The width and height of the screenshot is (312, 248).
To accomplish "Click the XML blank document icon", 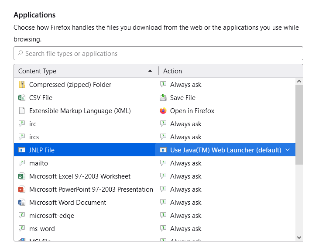I will click(22, 110).
